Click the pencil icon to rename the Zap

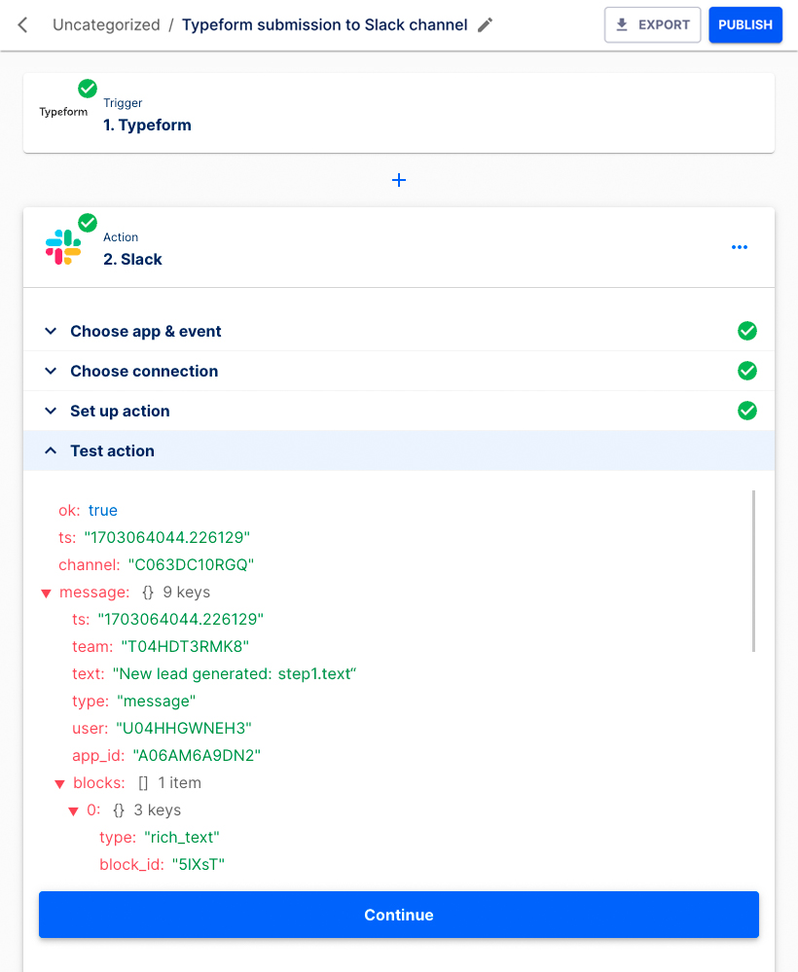[x=485, y=24]
